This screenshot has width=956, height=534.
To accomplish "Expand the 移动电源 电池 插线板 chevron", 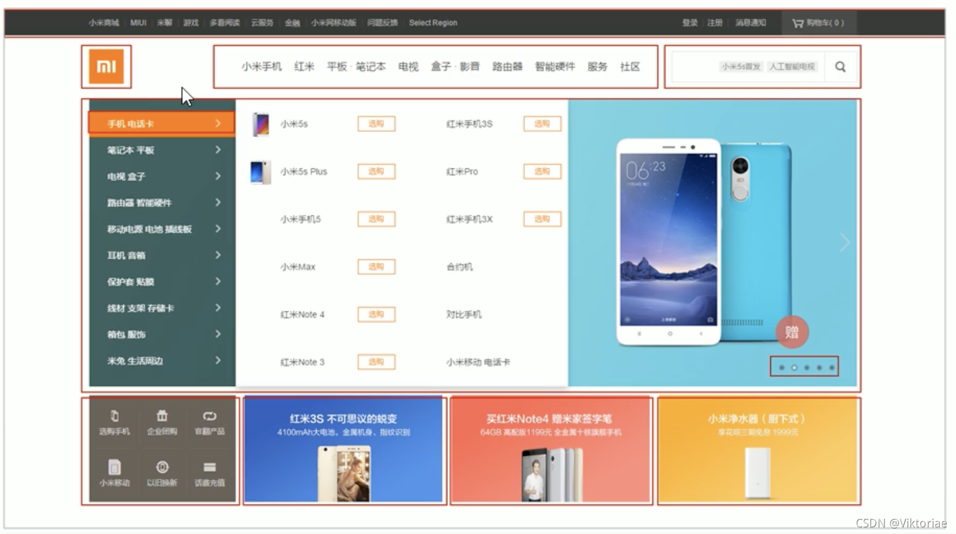I will tap(218, 229).
